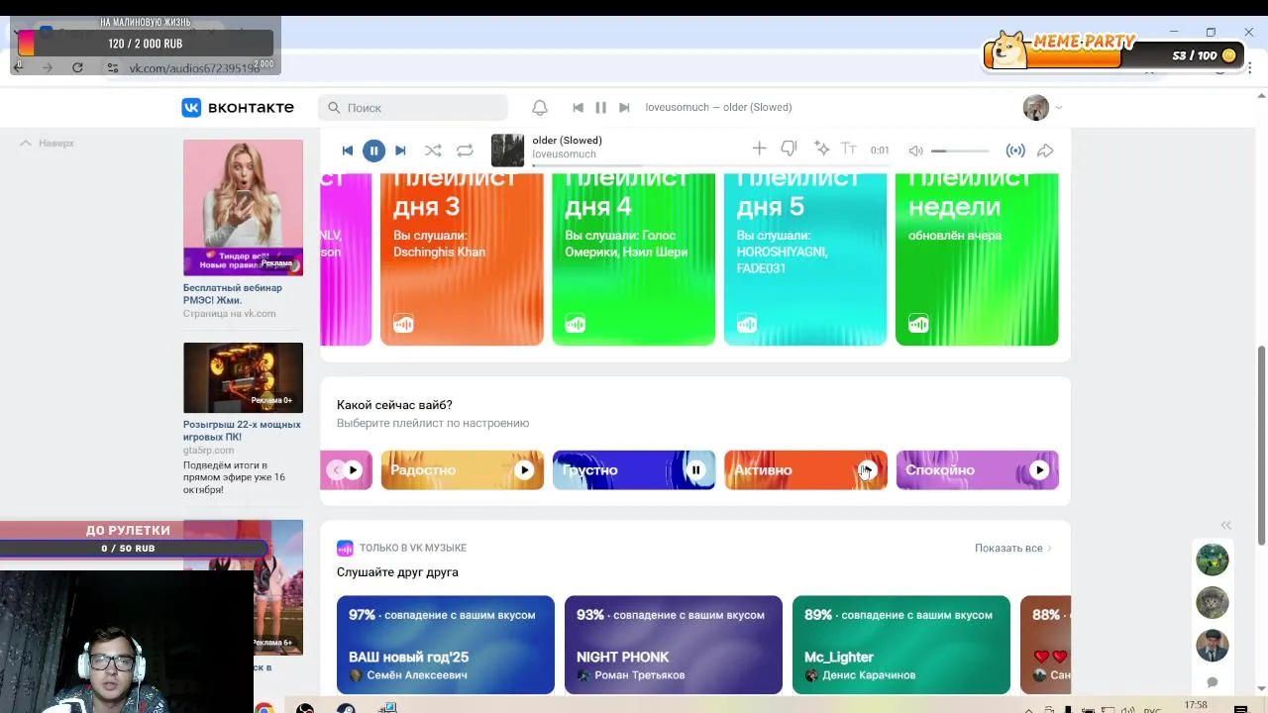1268x713 pixels.
Task: Click the Tinder ad image
Action: click(243, 207)
